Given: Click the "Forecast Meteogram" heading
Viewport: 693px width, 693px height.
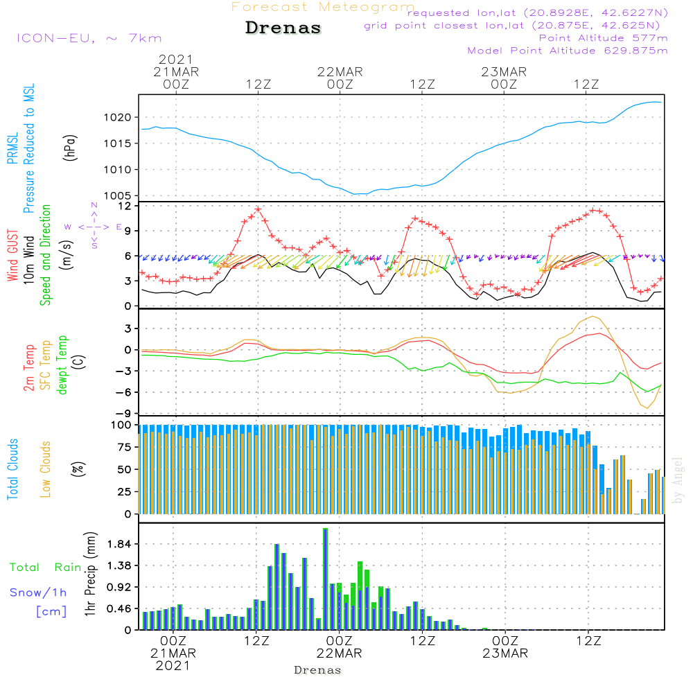Looking at the screenshot, I should (323, 7).
